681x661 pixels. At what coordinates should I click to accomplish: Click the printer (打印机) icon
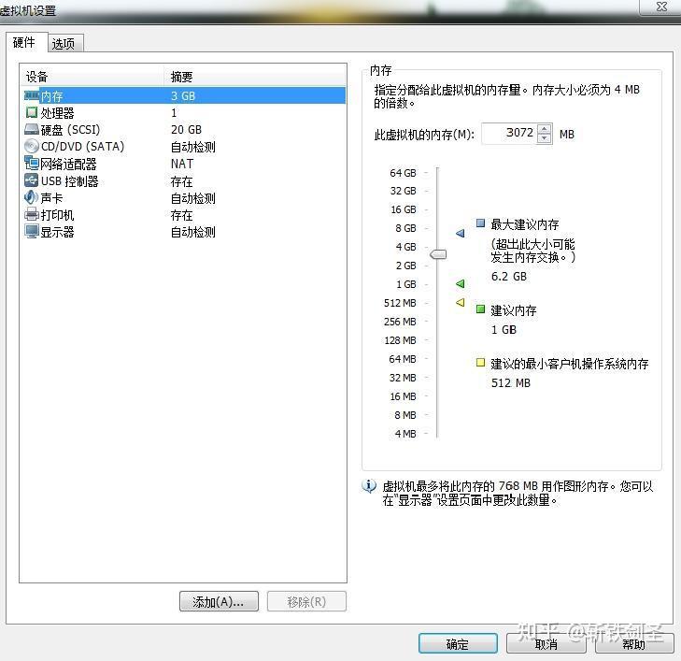32,215
